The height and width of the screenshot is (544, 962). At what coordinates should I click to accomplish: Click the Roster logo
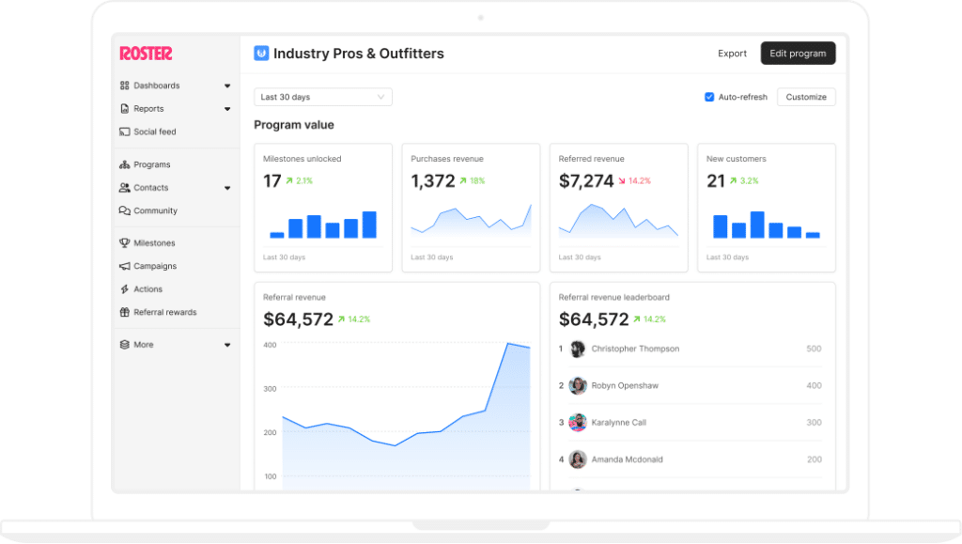[x=146, y=54]
